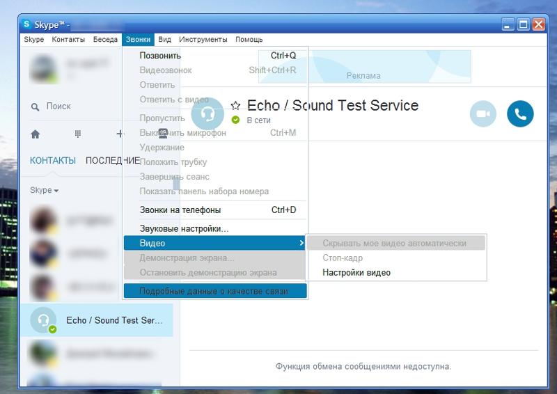
Task: Click the green online status icon in header
Action: [235, 120]
